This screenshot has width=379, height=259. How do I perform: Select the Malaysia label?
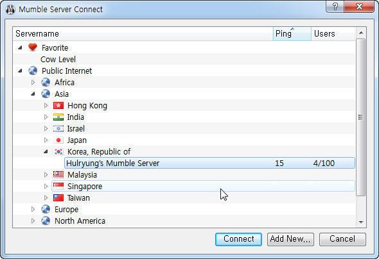click(82, 174)
